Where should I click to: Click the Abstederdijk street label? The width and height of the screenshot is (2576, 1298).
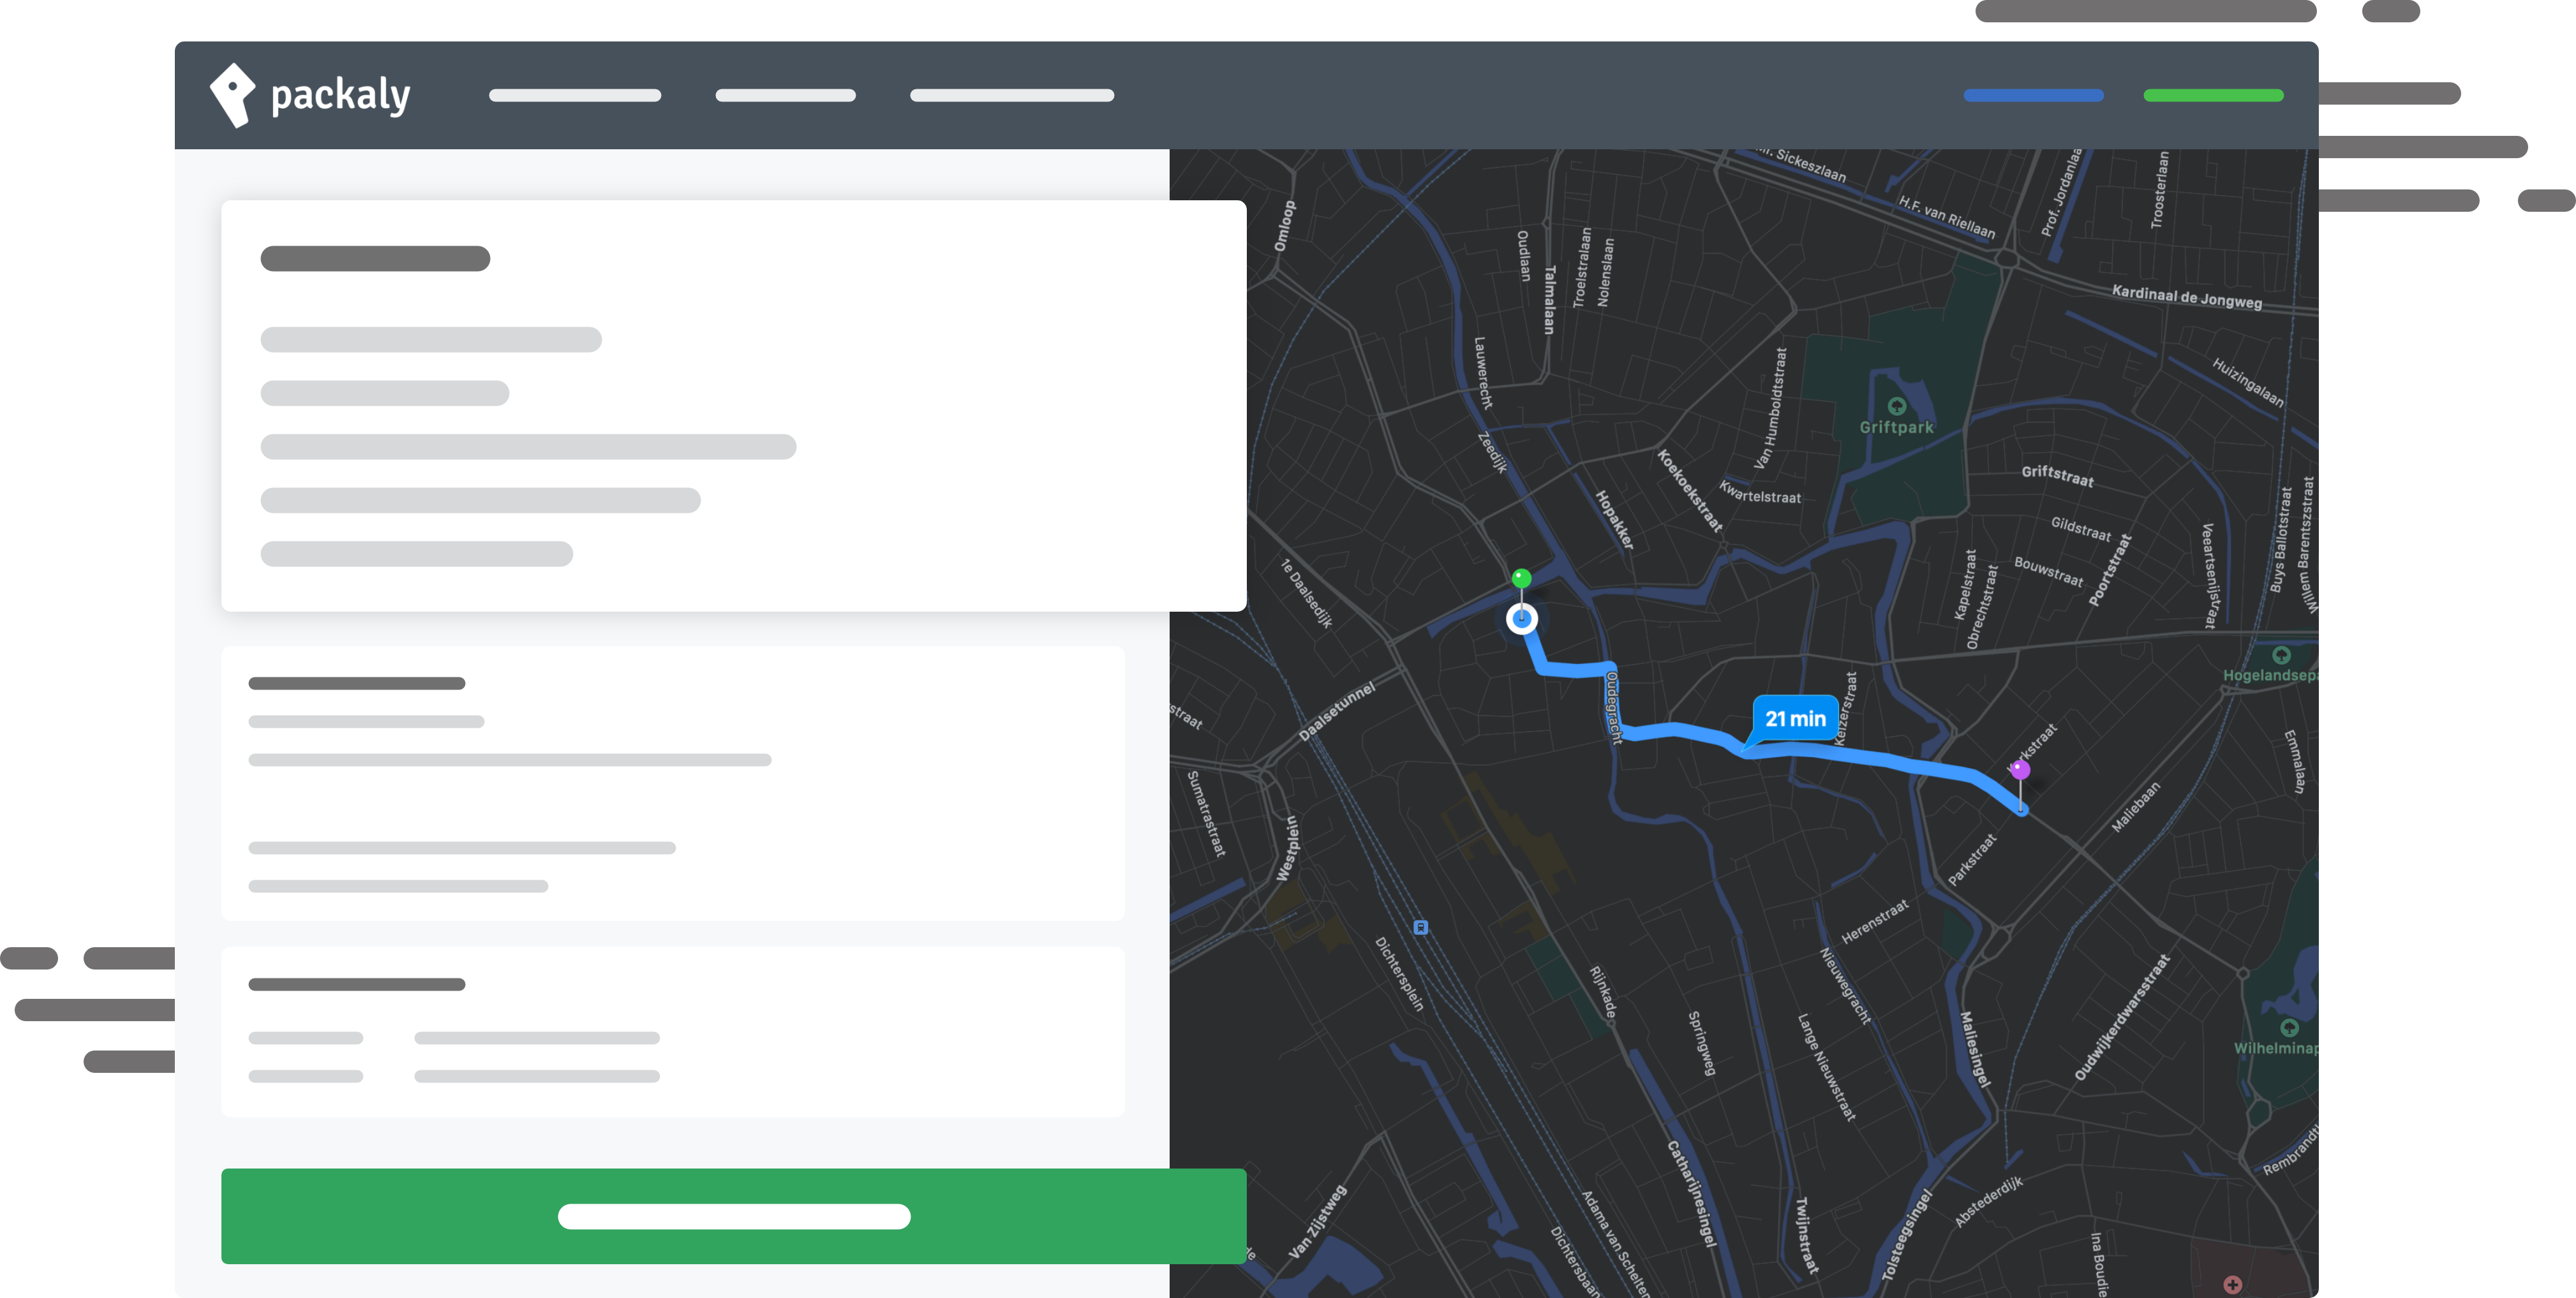1988,1201
